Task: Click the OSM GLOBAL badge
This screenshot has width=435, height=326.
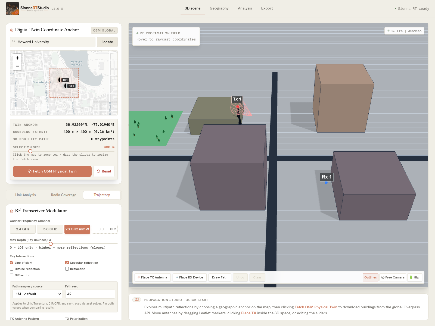Action: [104, 30]
